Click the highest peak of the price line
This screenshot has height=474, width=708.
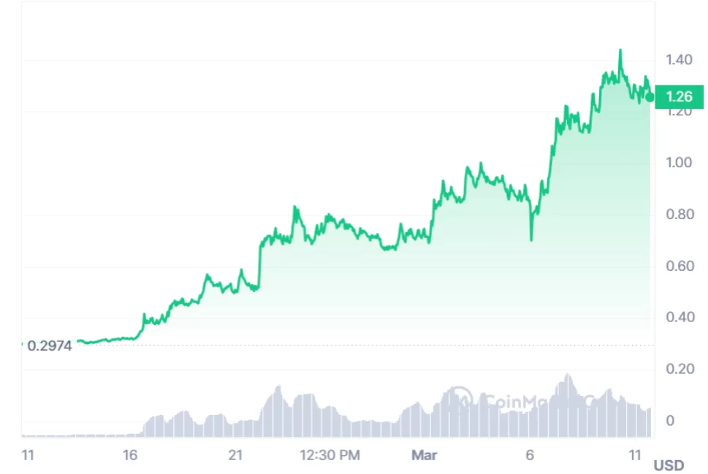click(x=620, y=50)
